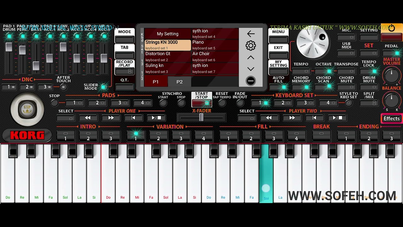Trigger the Break button
Image resolution: width=403 pixels, height=227 pixels.
pos(321,136)
